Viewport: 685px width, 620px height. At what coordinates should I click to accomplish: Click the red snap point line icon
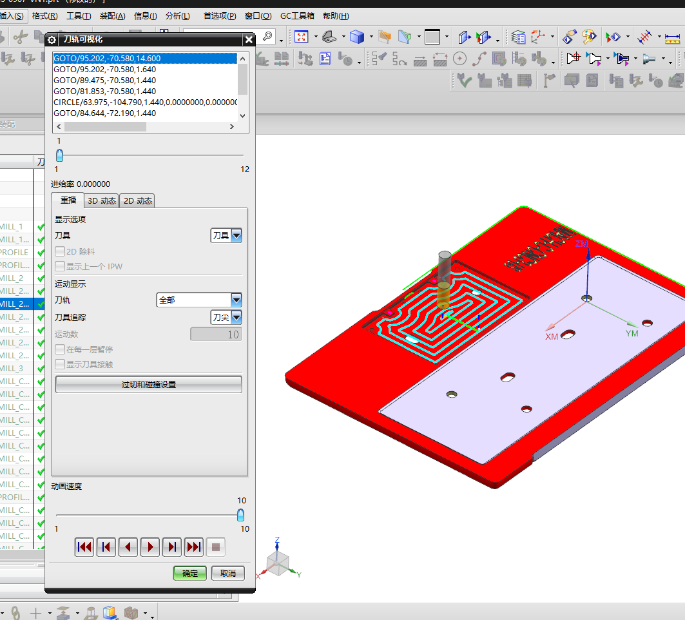645,37
